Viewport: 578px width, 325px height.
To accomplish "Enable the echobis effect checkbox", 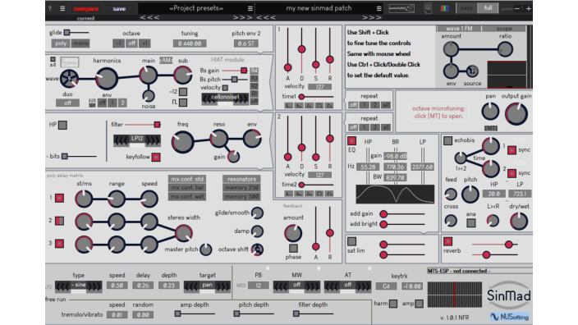I will pos(448,140).
